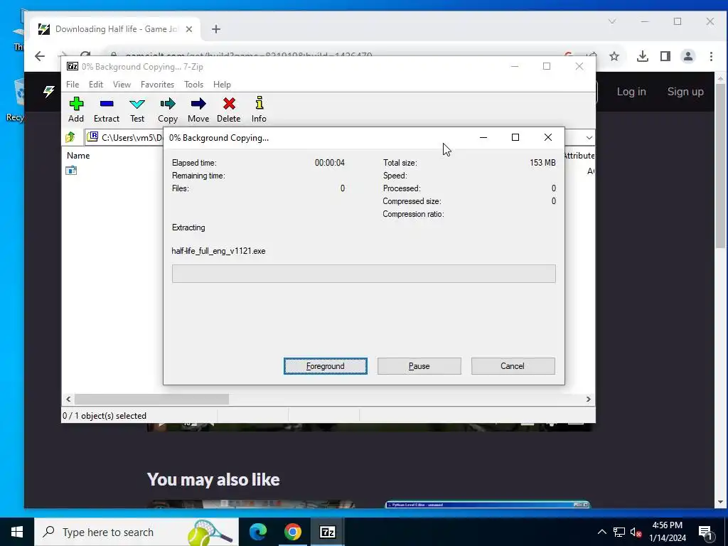Cancel the background copying

tap(513, 366)
